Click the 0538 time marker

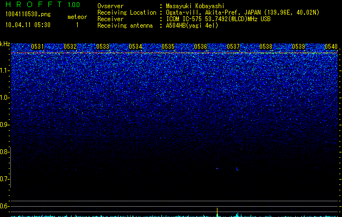[266, 46]
